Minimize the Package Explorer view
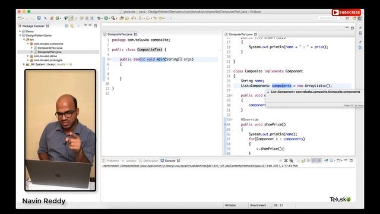Screen dimensions: 380x214 pyautogui.click(x=90, y=25)
